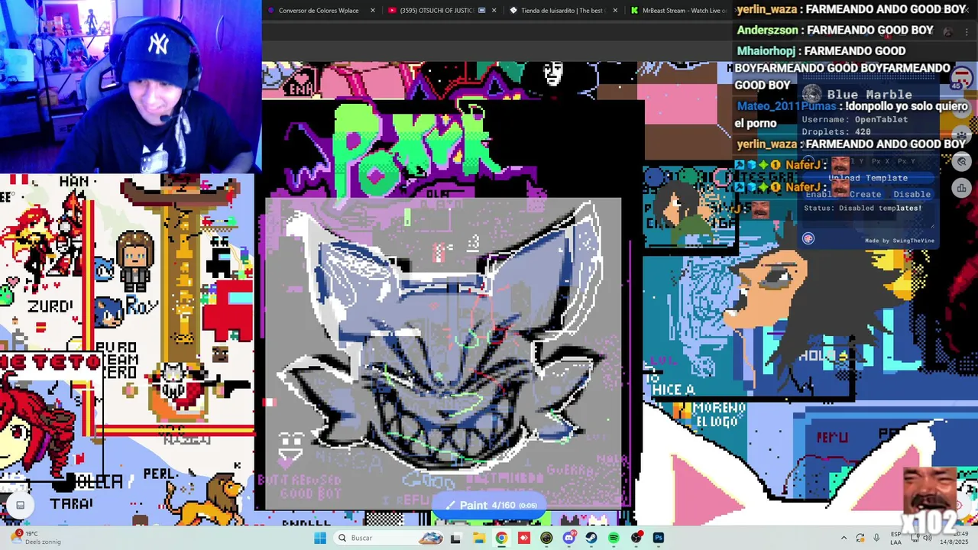This screenshot has height=550, width=978.
Task: Open the user avatar with level 45
Action: pyautogui.click(x=960, y=78)
